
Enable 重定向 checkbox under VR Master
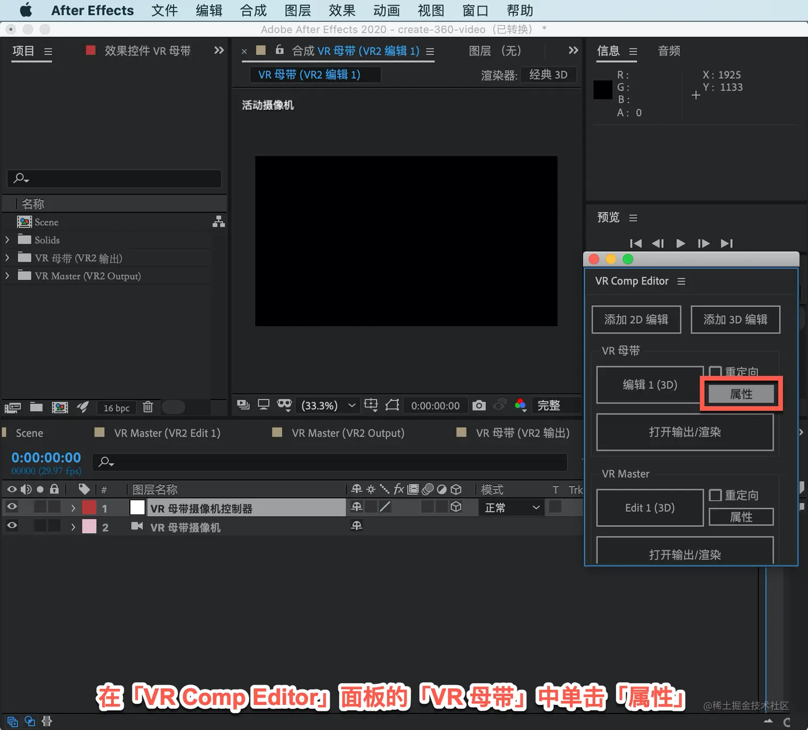click(x=715, y=495)
